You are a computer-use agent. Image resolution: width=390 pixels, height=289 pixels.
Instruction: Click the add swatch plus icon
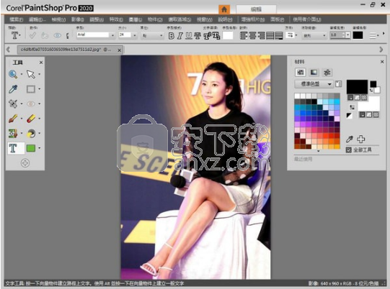[x=361, y=139]
